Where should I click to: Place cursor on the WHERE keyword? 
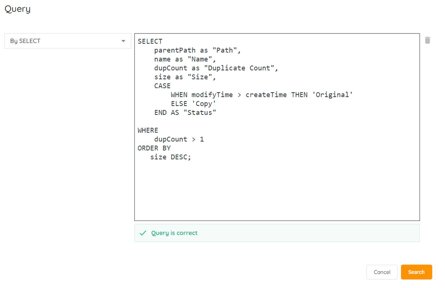[148, 130]
